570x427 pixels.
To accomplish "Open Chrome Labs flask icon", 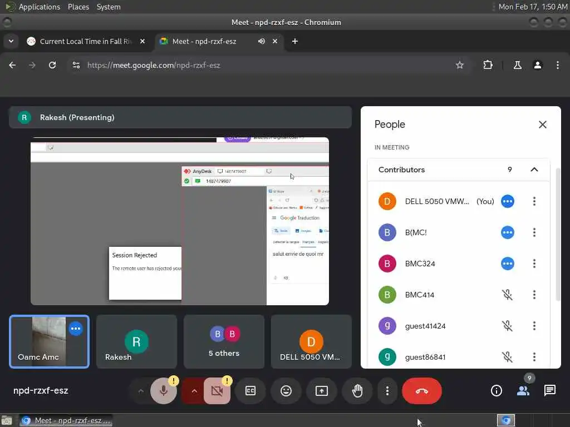I will [x=517, y=65].
